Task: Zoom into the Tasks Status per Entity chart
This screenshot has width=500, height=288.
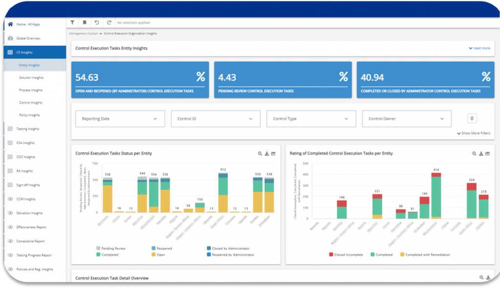Action: (259, 153)
